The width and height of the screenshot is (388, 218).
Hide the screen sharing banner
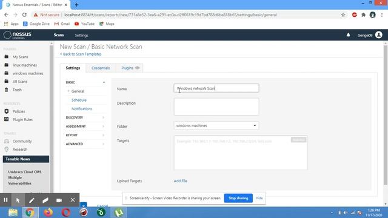tap(259, 198)
